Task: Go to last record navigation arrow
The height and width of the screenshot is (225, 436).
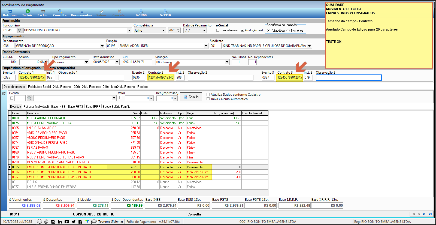Action: click(430, 214)
